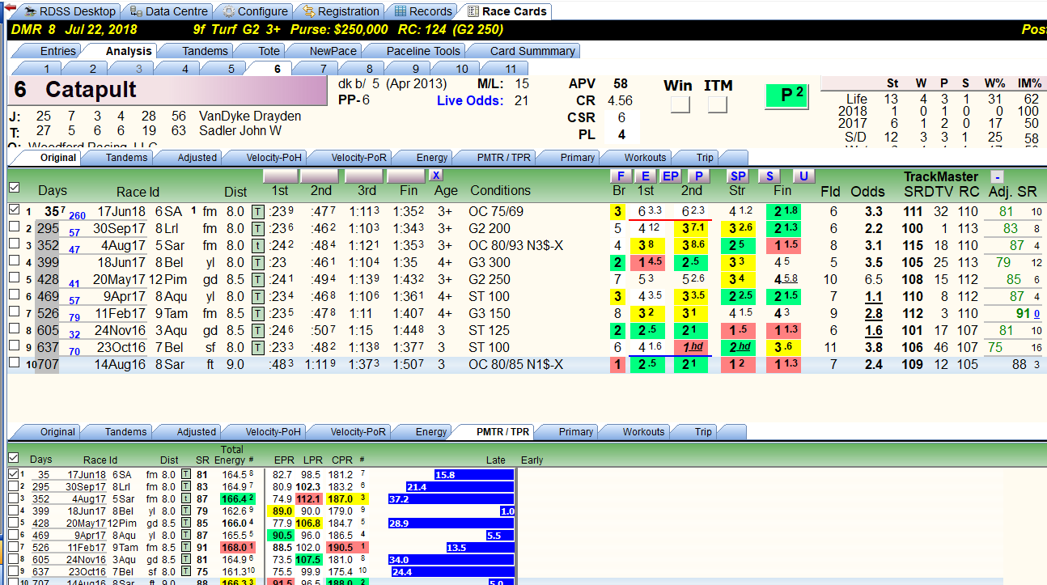Viewport: 1047px width, 585px height.
Task: Click the blue X button above Age
Action: (x=436, y=176)
